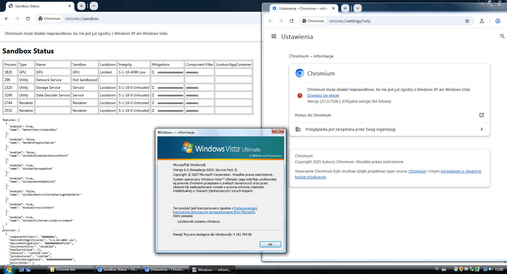Open the profile avatar menu
Viewport: 507px width, 274px height.
[498, 21]
